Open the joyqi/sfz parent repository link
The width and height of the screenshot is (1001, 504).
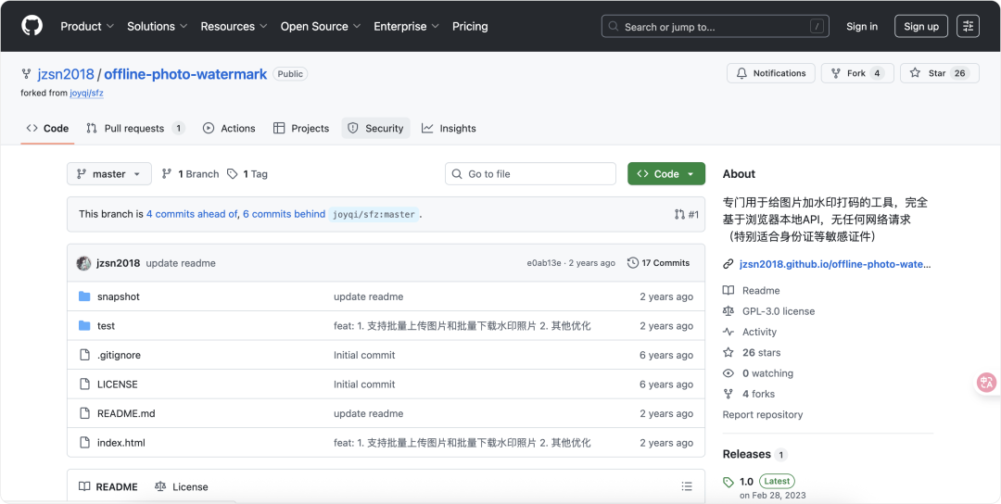click(87, 93)
